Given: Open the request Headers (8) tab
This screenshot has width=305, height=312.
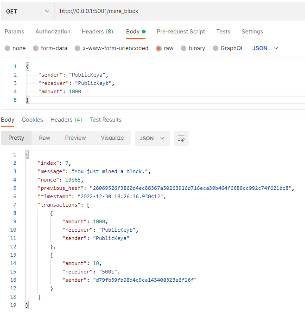Looking at the screenshot, I should tap(97, 32).
